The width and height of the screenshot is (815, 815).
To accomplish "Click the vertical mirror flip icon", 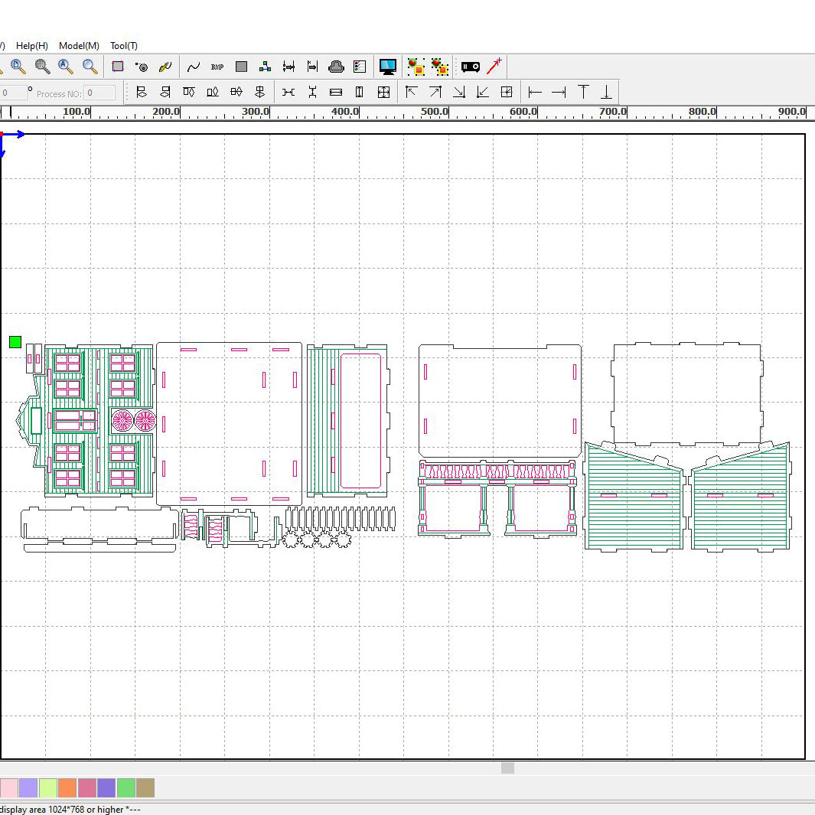I will click(259, 92).
